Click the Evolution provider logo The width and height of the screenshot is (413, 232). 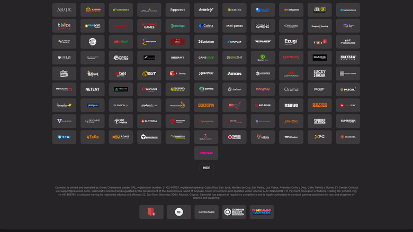click(x=206, y=42)
